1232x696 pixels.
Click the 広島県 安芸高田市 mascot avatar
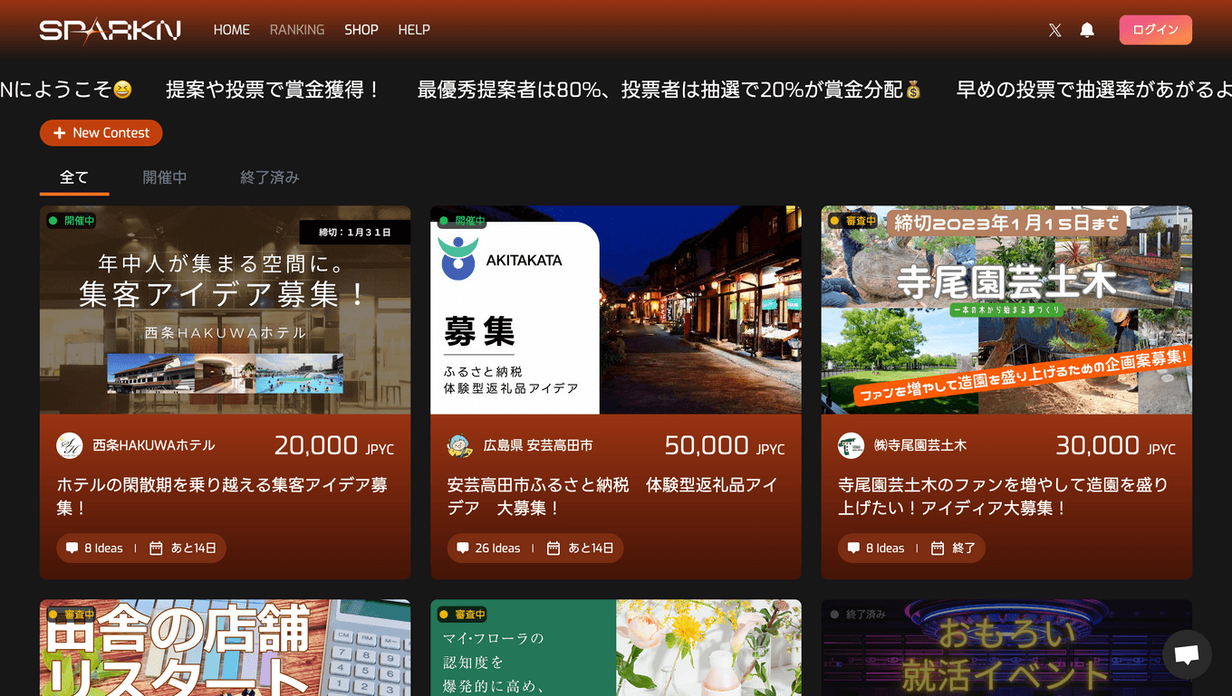point(460,445)
